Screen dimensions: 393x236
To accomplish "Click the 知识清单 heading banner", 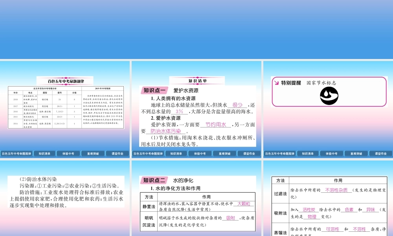I will (198, 81).
